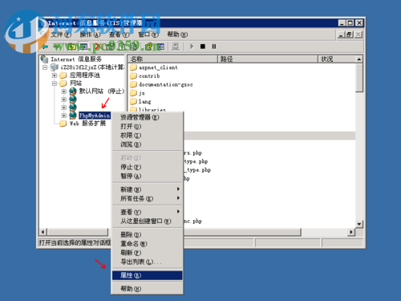Select the lang folder icon

tap(133, 102)
